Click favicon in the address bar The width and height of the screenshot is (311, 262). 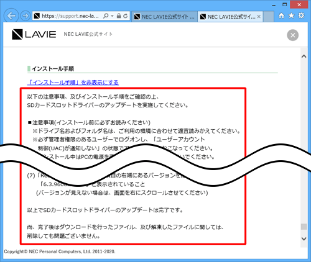pos(37,16)
